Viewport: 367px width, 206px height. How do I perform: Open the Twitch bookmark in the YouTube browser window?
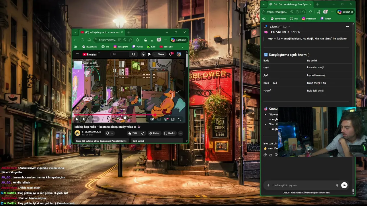point(137,47)
